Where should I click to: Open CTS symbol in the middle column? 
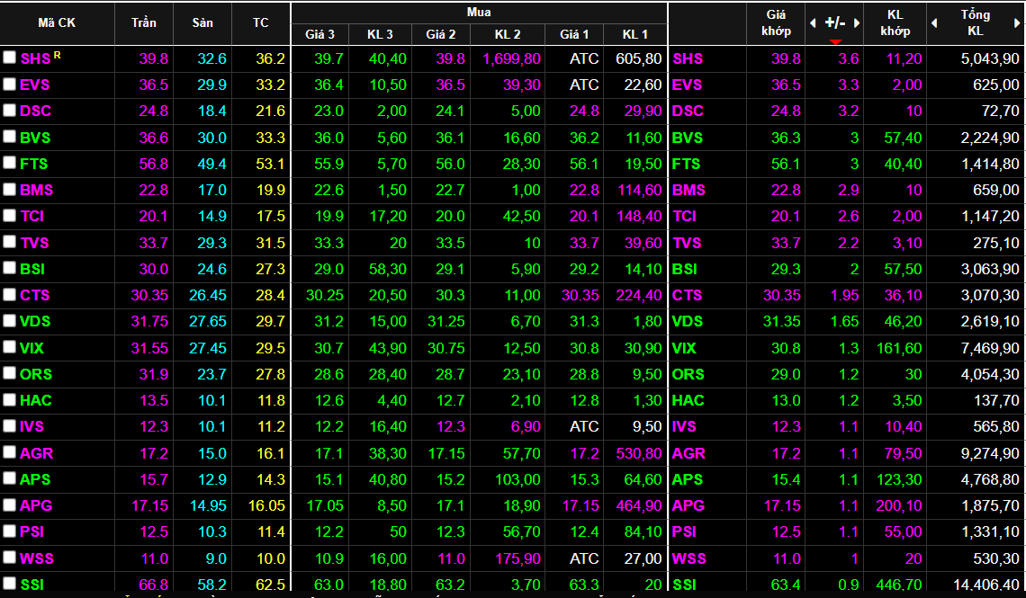click(x=688, y=295)
